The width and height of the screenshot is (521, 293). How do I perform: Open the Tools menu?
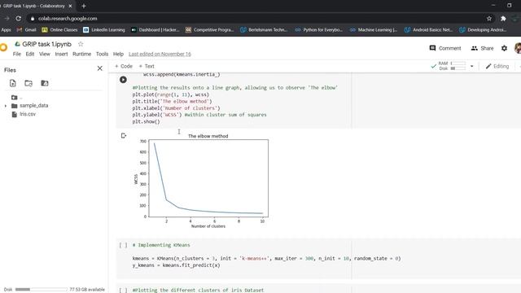coord(102,54)
